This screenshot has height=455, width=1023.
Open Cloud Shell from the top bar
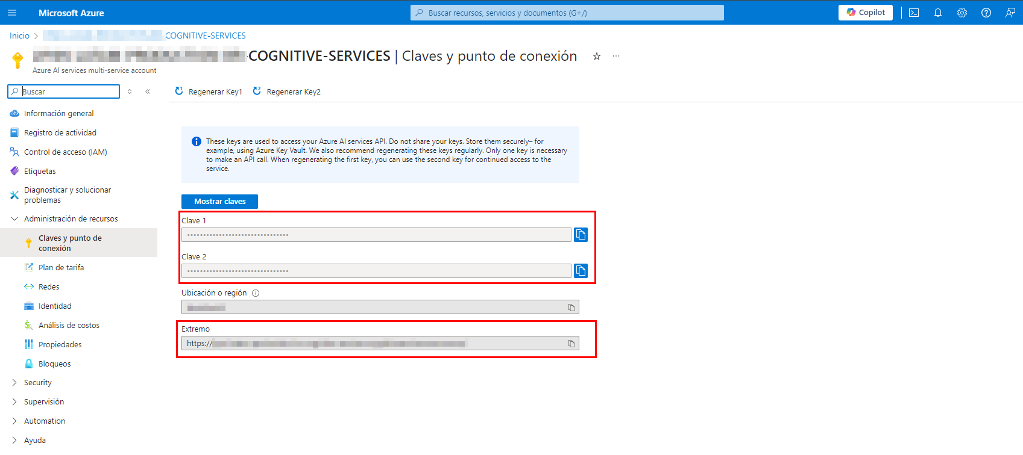click(x=914, y=13)
